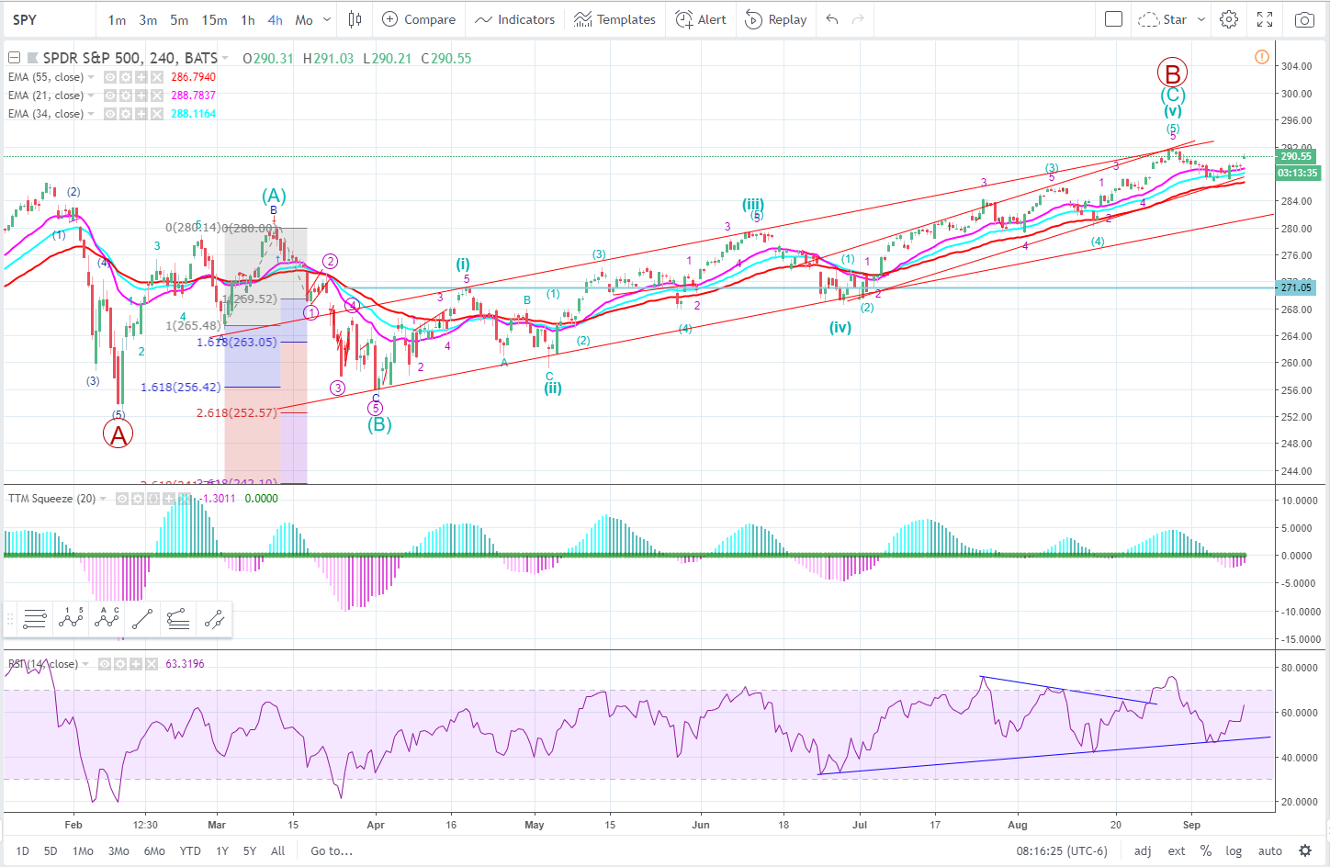Open bottom-right chart settings gear
This screenshot has width=1330, height=867.
(1305, 850)
